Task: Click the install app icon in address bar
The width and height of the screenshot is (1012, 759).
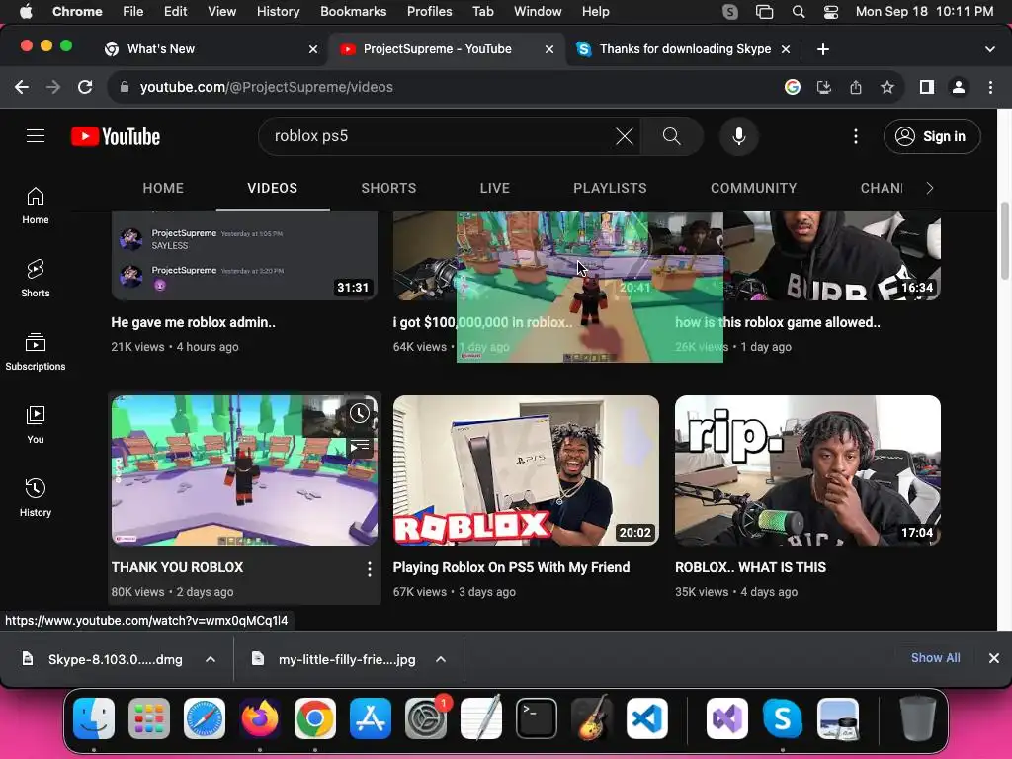Action: tap(824, 87)
